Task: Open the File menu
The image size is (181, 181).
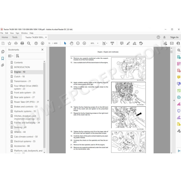Action: point(2,33)
